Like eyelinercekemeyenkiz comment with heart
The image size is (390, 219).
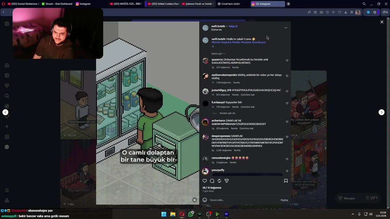coord(287,76)
